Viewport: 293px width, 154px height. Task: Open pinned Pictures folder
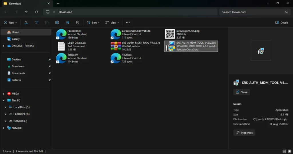point(26,80)
